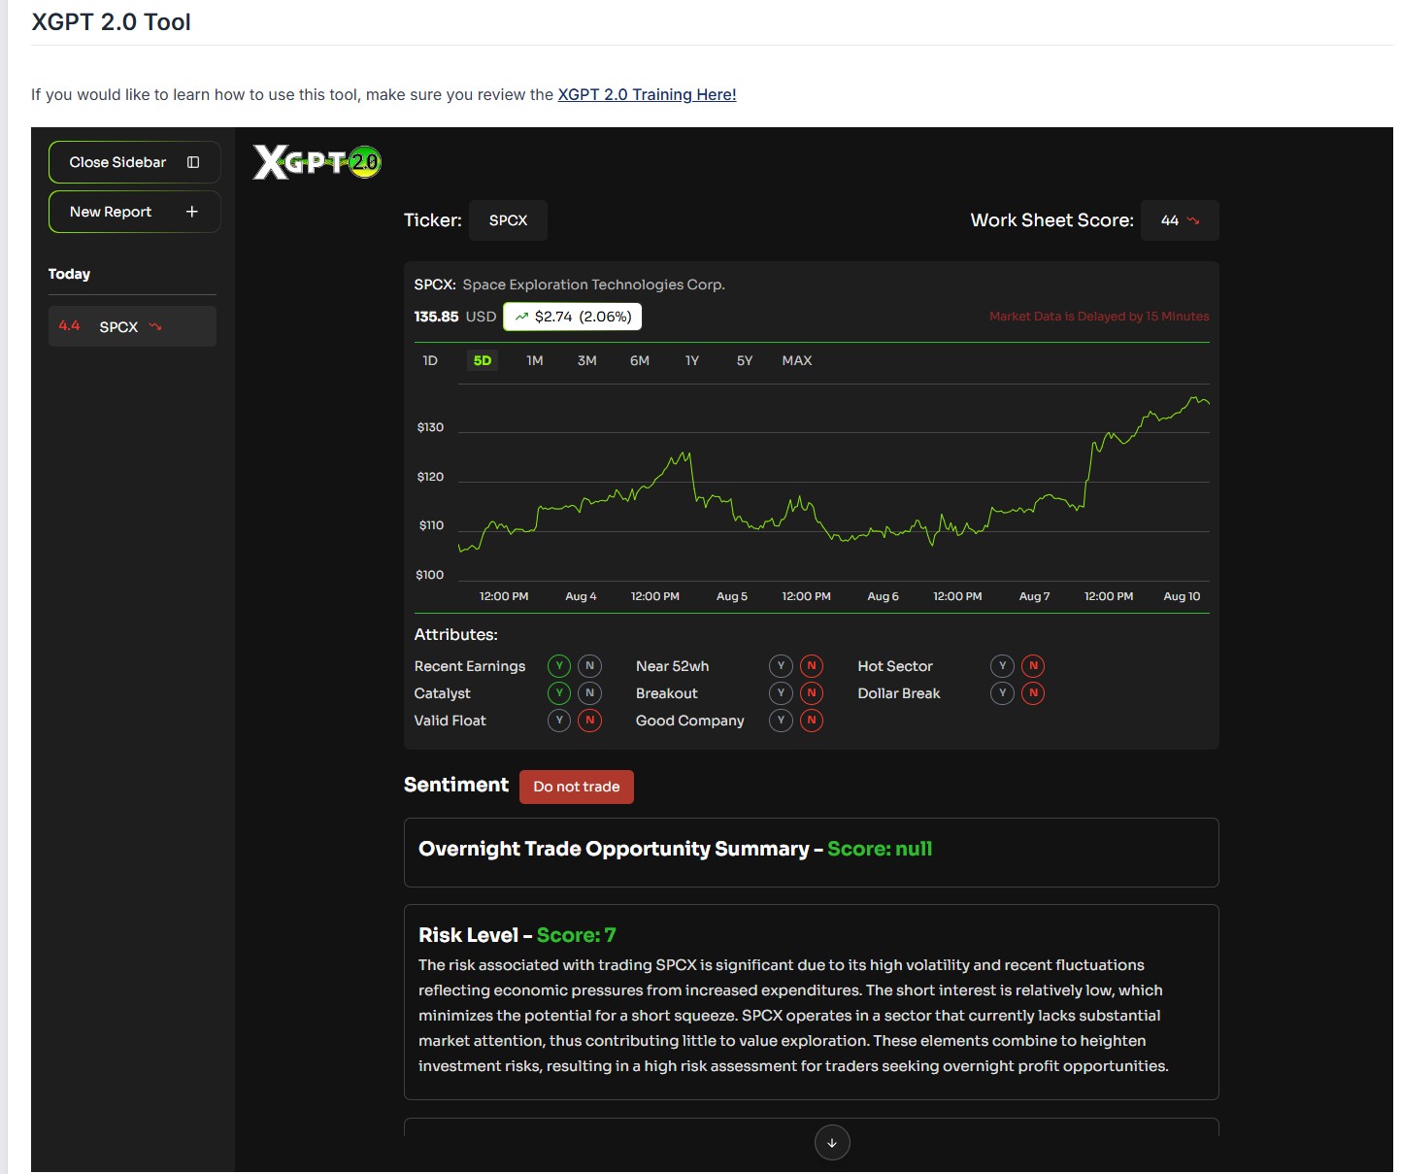Screen dimensions: 1401x1174
Task: Click the red trend arrow next to score 44
Action: point(1193,220)
